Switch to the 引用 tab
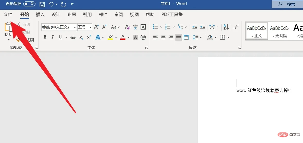The height and width of the screenshot is (143, 303). tap(87, 14)
